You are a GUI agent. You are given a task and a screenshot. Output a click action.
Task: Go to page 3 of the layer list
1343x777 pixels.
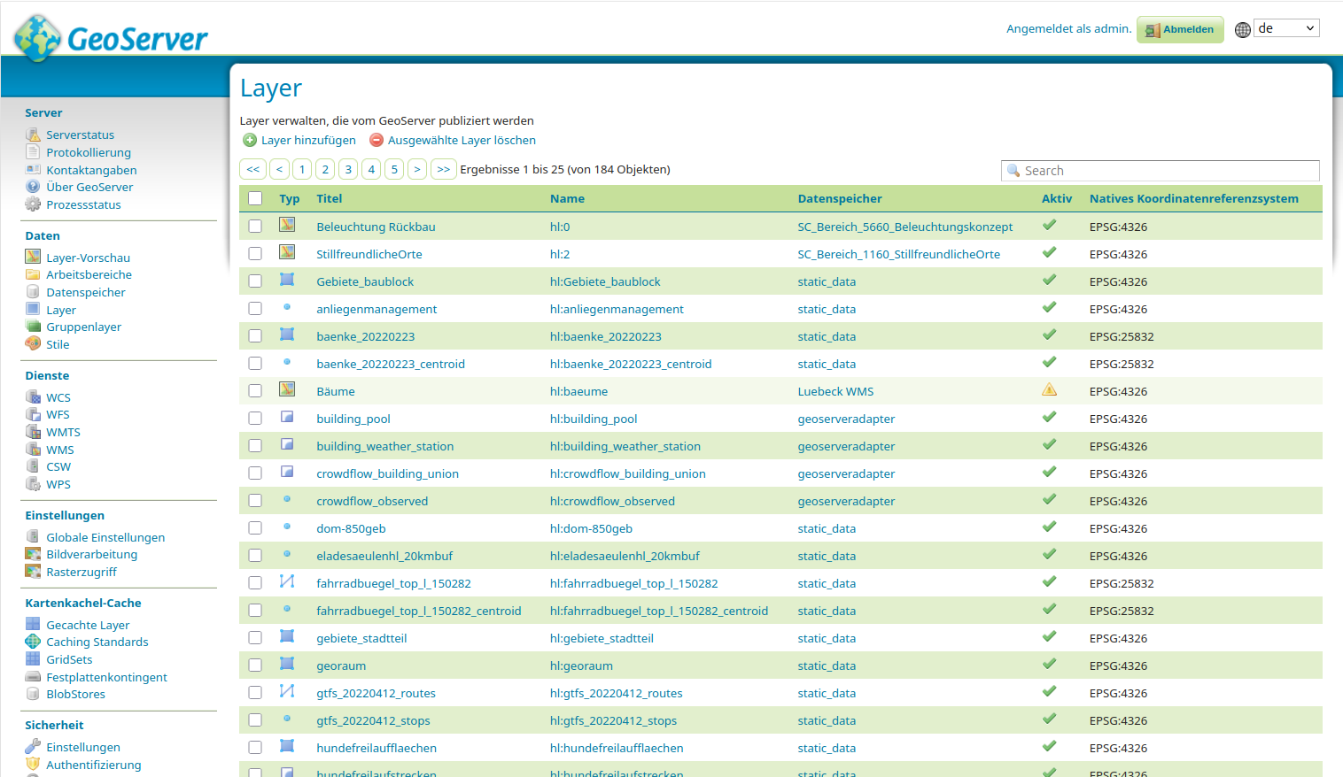pos(347,168)
